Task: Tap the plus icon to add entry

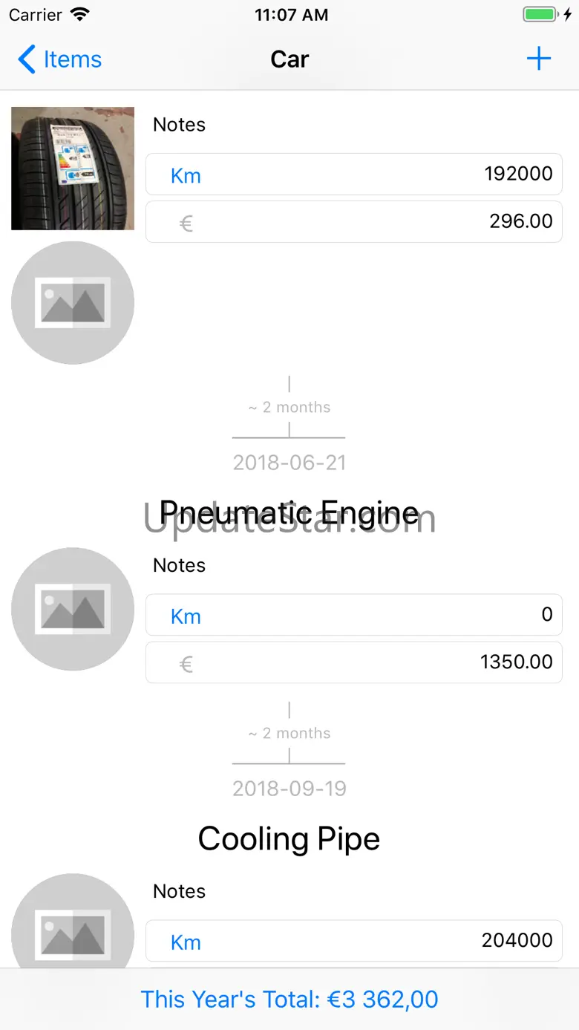Action: pos(538,59)
